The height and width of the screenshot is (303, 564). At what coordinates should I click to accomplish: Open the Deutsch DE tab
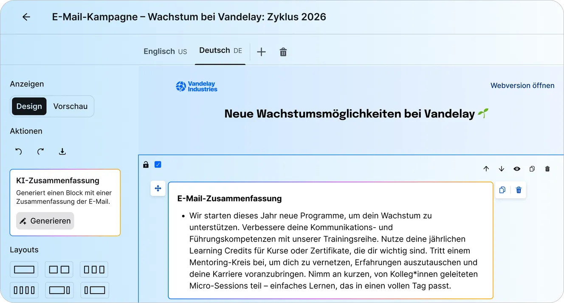pos(220,50)
